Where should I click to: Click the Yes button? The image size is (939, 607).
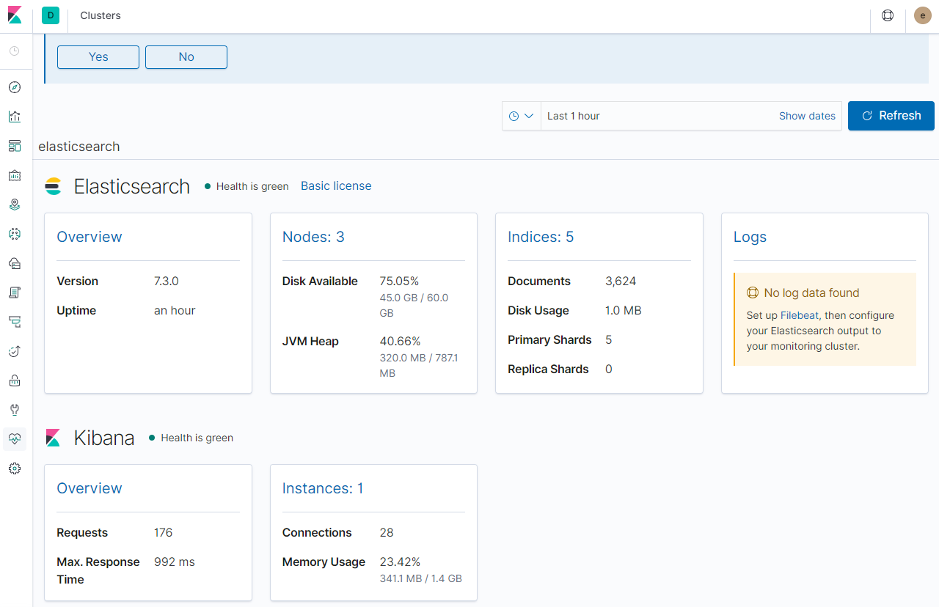[98, 57]
